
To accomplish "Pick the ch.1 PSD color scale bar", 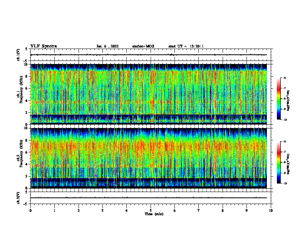I will click(279, 99).
